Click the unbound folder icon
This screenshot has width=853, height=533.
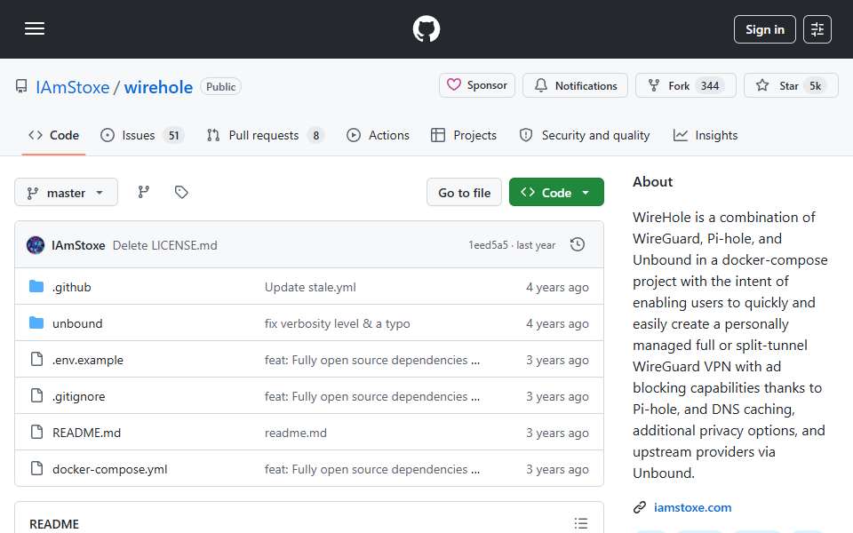point(36,322)
